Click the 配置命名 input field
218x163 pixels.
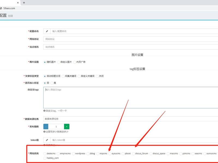click(134, 31)
